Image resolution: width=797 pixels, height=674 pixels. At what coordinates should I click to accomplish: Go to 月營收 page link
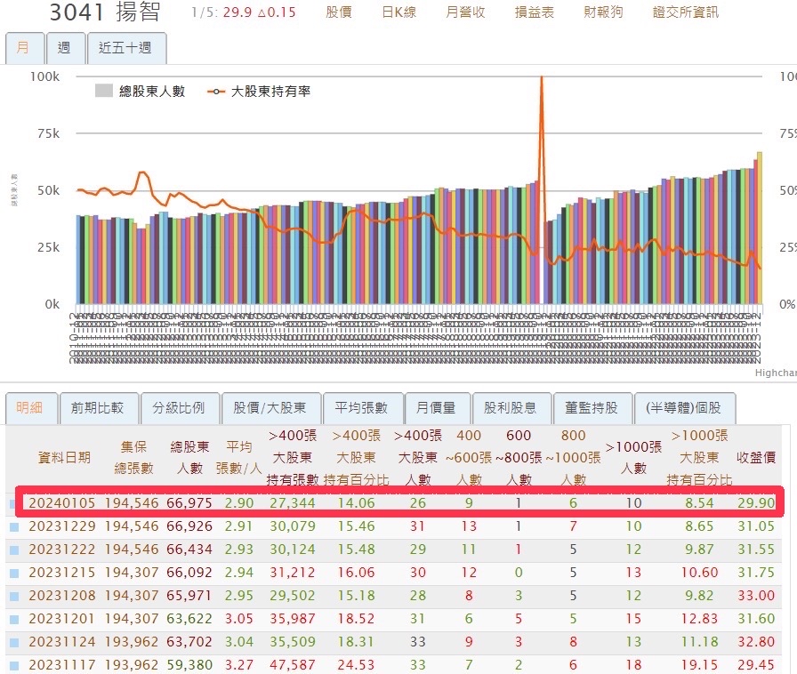coord(465,12)
